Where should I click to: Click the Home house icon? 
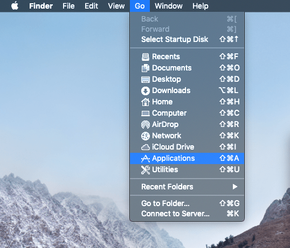pos(146,102)
